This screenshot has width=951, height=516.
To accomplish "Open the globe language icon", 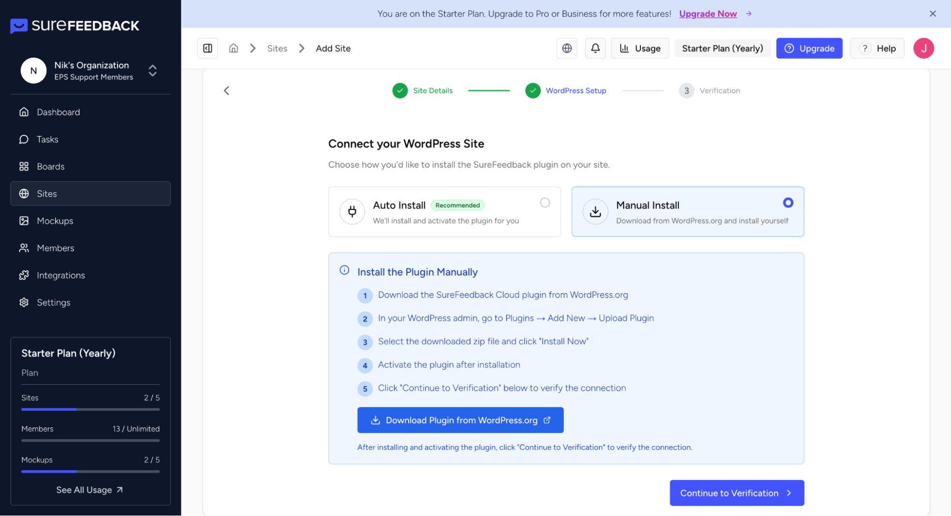I will point(567,48).
